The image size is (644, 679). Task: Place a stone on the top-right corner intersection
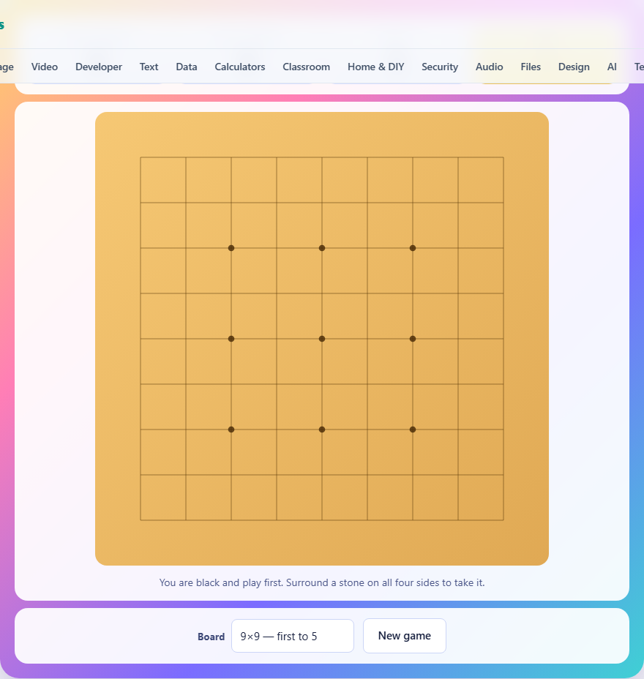(x=503, y=157)
